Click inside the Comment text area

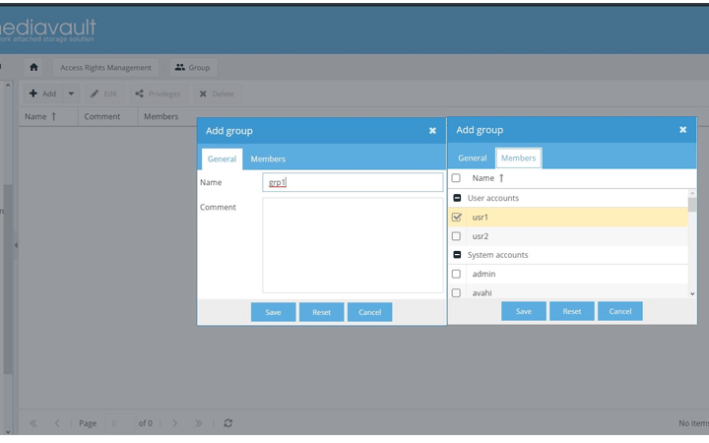[353, 245]
